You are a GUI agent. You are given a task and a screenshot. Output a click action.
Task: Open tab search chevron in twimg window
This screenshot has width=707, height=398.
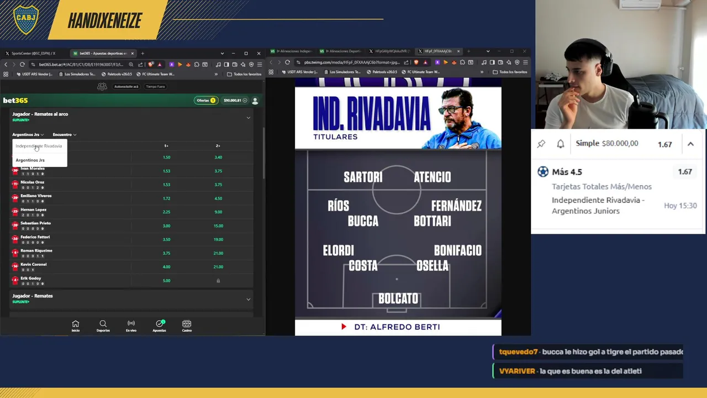(x=488, y=51)
